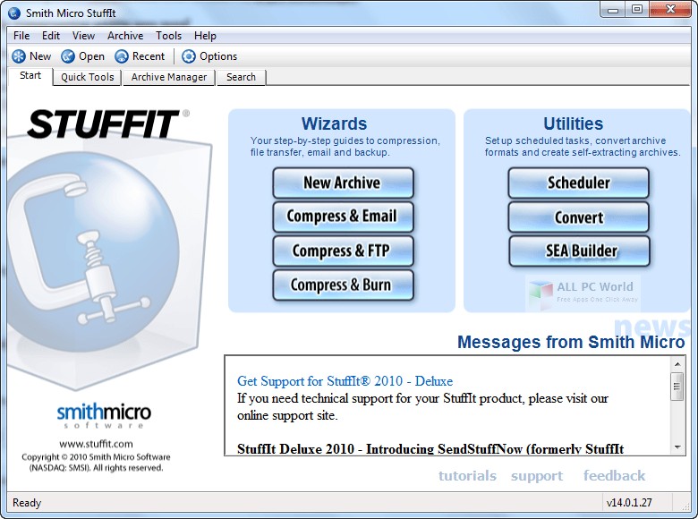Click the StuffIt app icon in title bar
Screen dimensions: 698x519
13,13
